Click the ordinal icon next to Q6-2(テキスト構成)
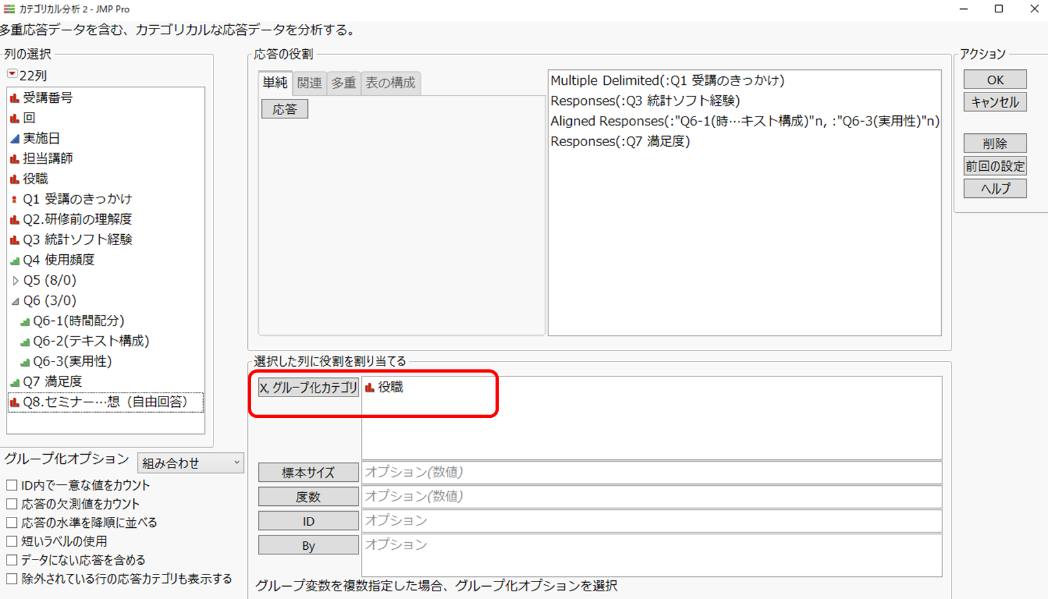 (25, 342)
